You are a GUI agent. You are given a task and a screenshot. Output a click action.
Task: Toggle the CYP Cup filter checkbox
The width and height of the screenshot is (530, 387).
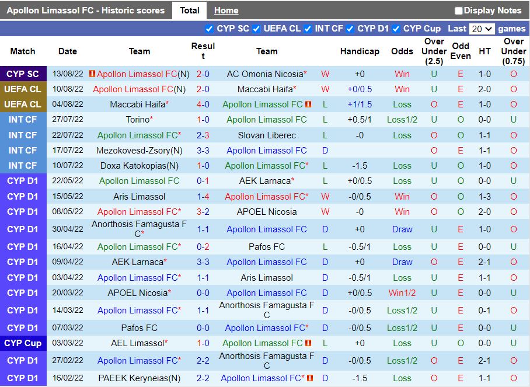(x=396, y=29)
